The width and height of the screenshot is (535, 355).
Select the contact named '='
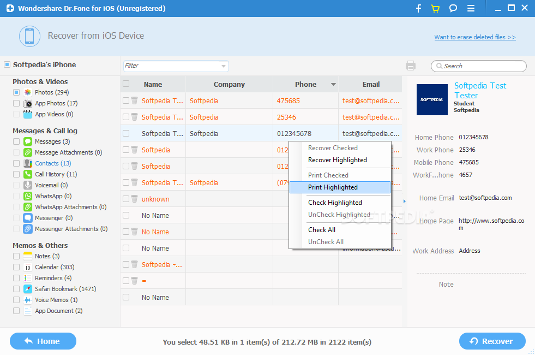(261, 281)
